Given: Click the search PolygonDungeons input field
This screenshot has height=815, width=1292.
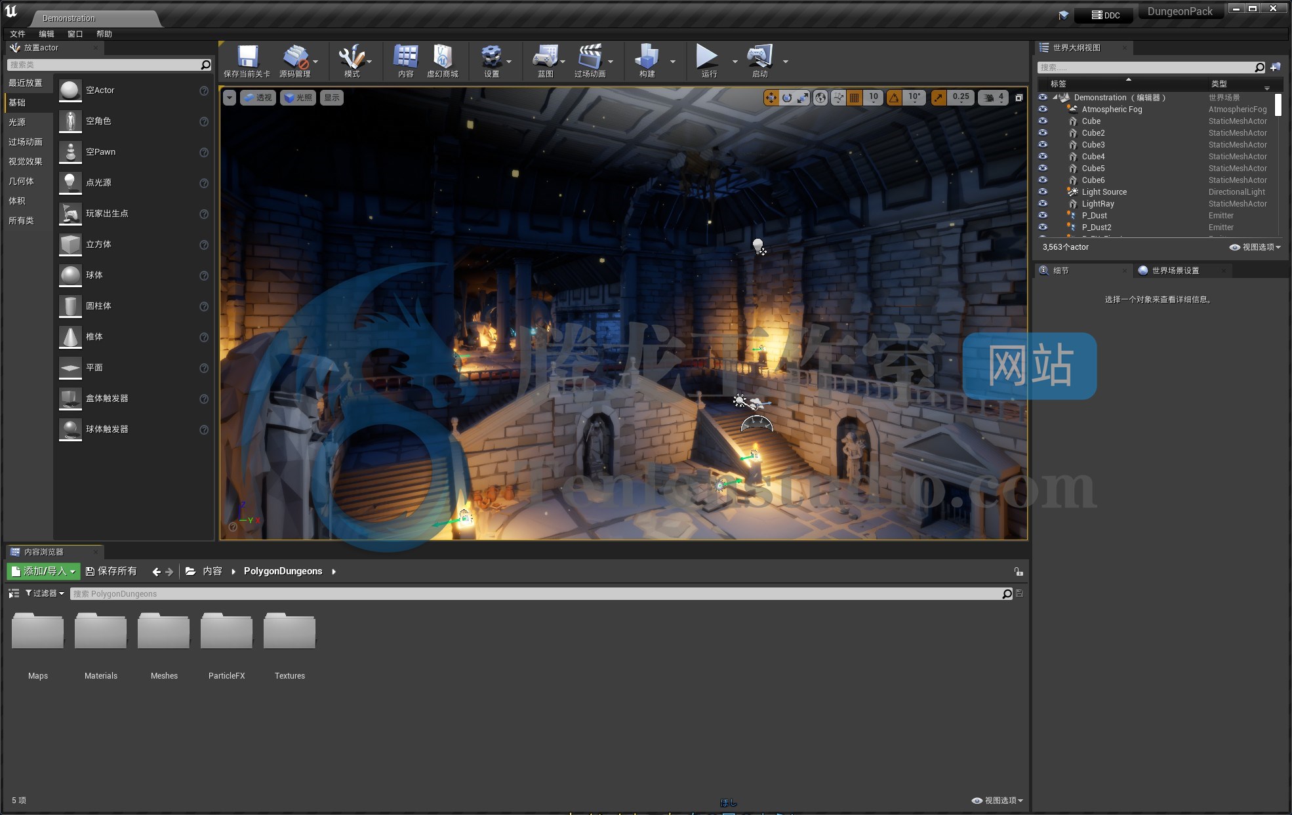Looking at the screenshot, I should (x=536, y=593).
